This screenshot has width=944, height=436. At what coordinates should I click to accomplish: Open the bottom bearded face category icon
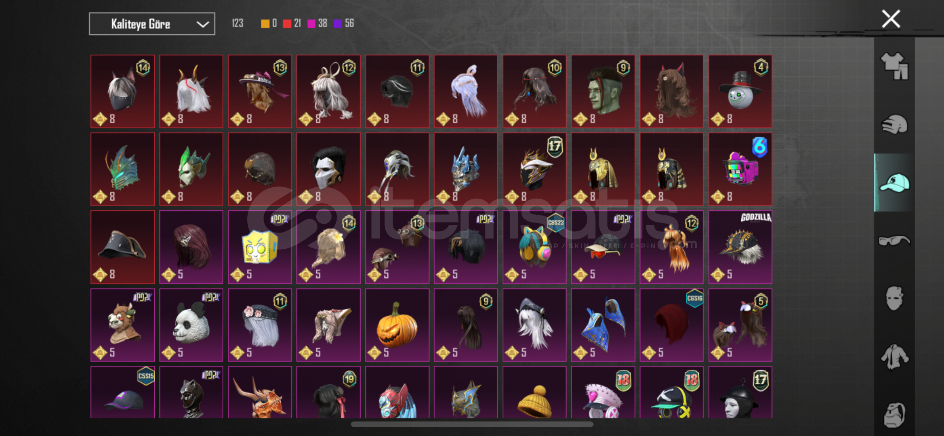(x=894, y=415)
